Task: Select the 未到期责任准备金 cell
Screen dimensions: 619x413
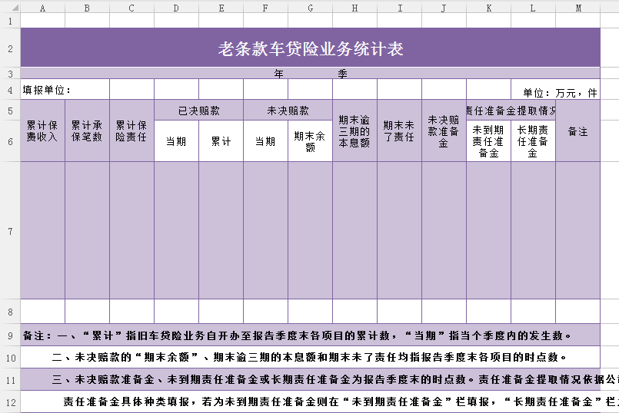Action: (488, 141)
